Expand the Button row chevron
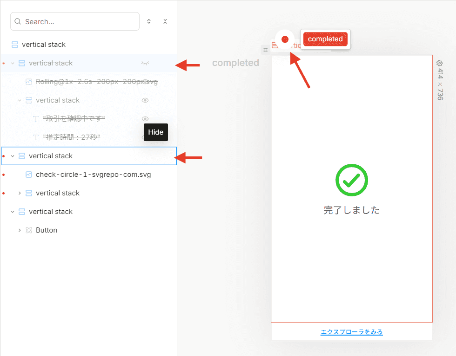 20,230
